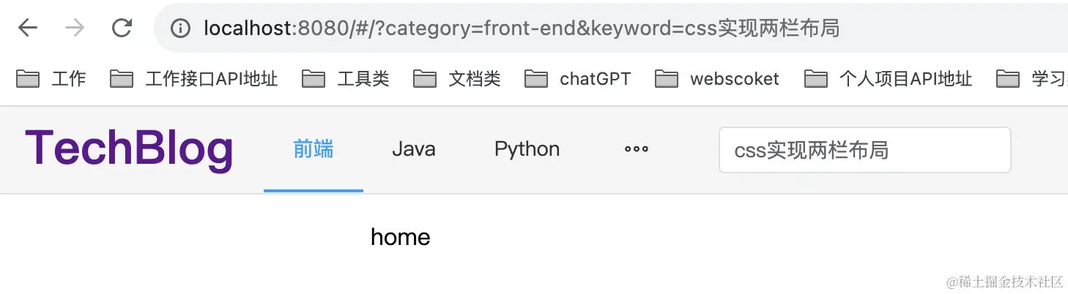Select the 前端 navigation tab
1068x294 pixels.
click(x=314, y=149)
